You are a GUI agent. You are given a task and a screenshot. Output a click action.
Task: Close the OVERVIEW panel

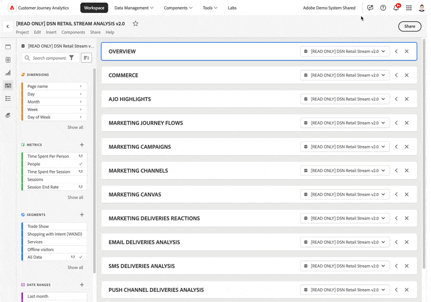[407, 51]
